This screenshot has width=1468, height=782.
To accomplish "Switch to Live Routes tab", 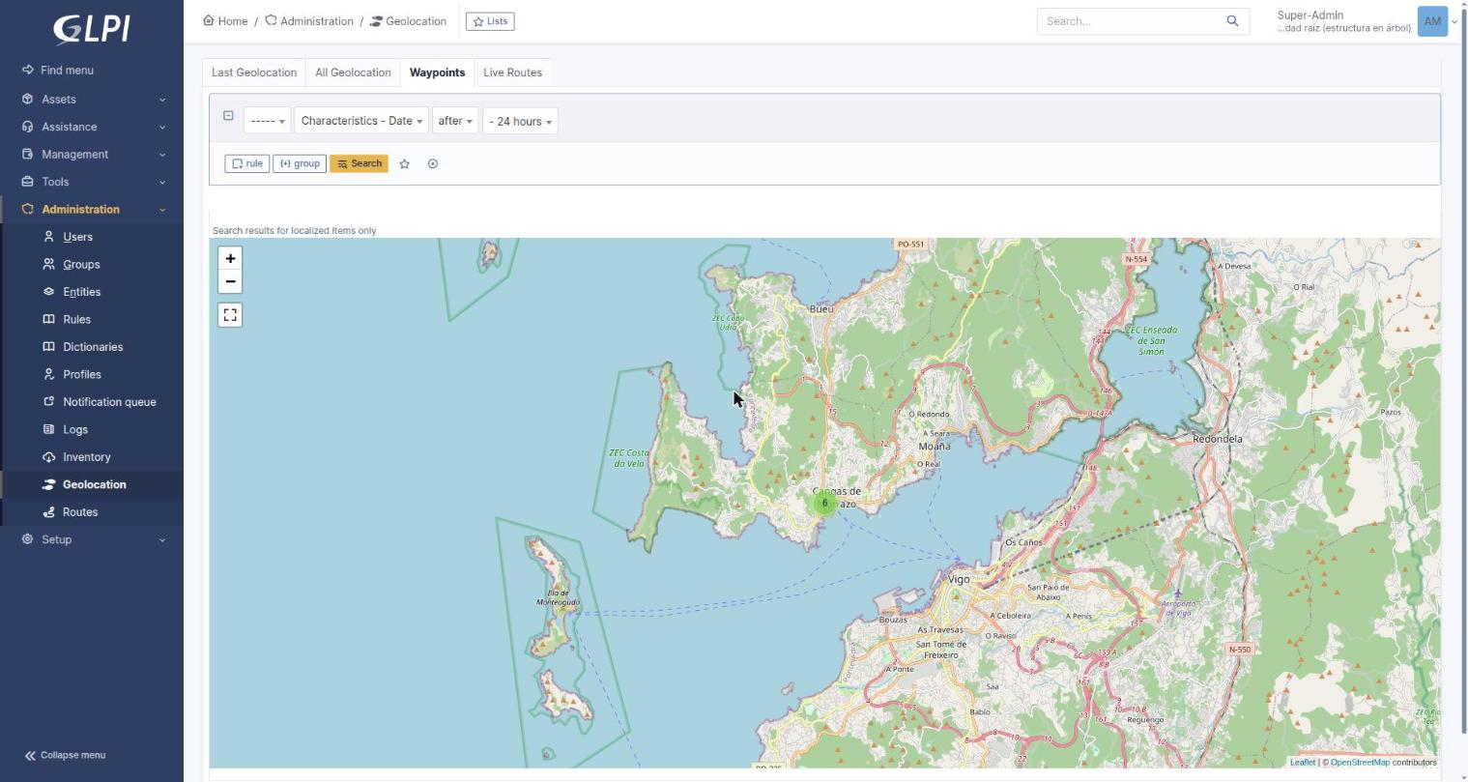I will [512, 72].
